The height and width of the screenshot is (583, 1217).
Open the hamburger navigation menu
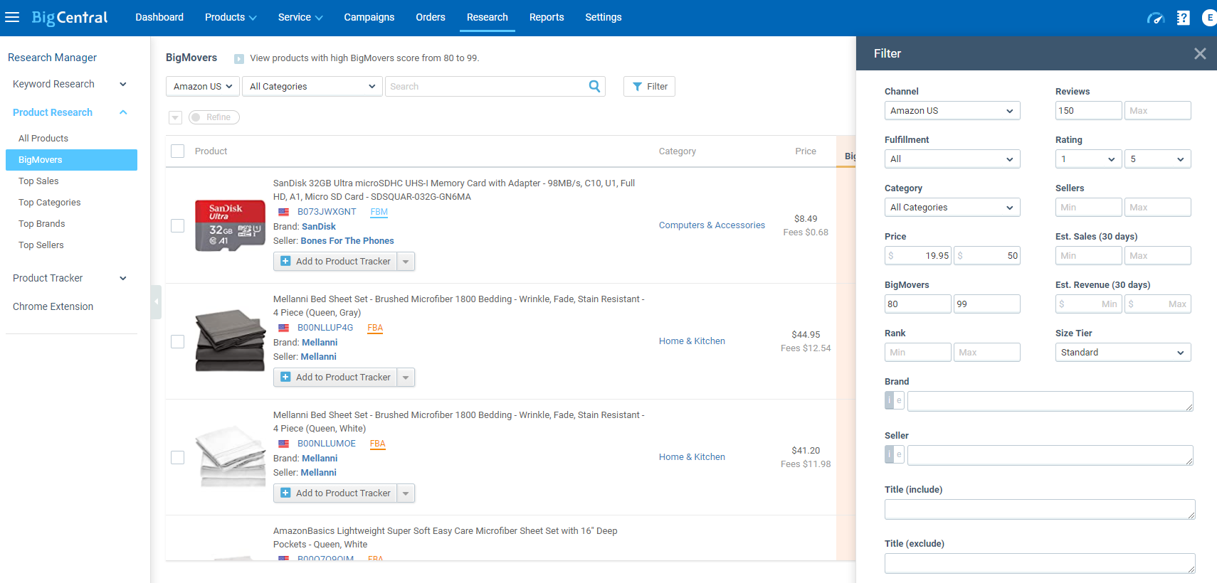click(x=12, y=17)
